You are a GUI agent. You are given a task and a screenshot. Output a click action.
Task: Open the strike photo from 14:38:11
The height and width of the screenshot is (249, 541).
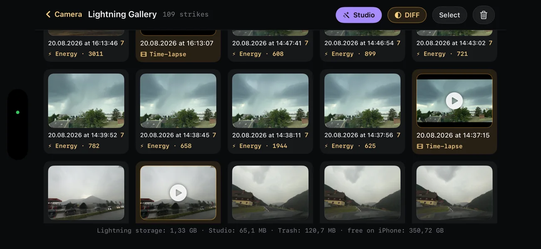pyautogui.click(x=270, y=101)
